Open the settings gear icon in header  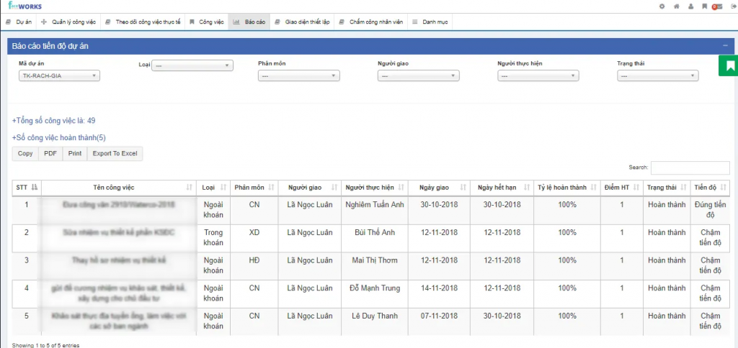pos(662,6)
